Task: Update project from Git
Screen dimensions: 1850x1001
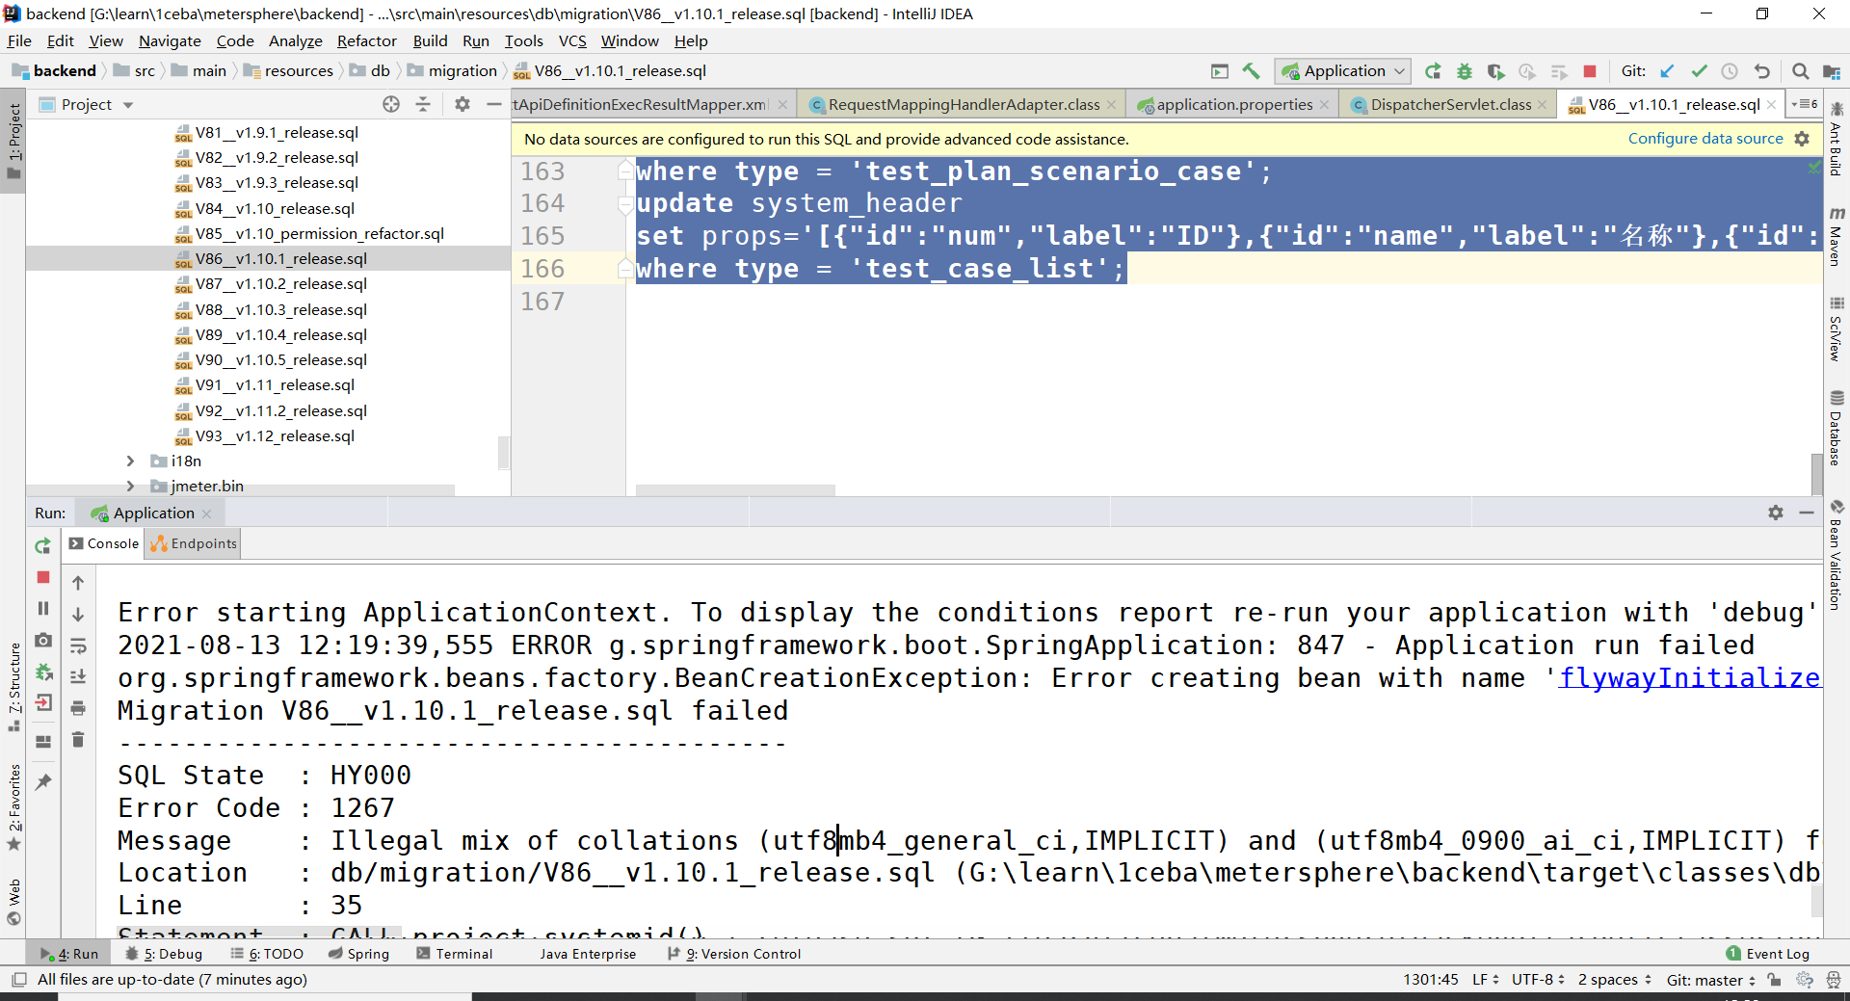Action: pos(1668,70)
